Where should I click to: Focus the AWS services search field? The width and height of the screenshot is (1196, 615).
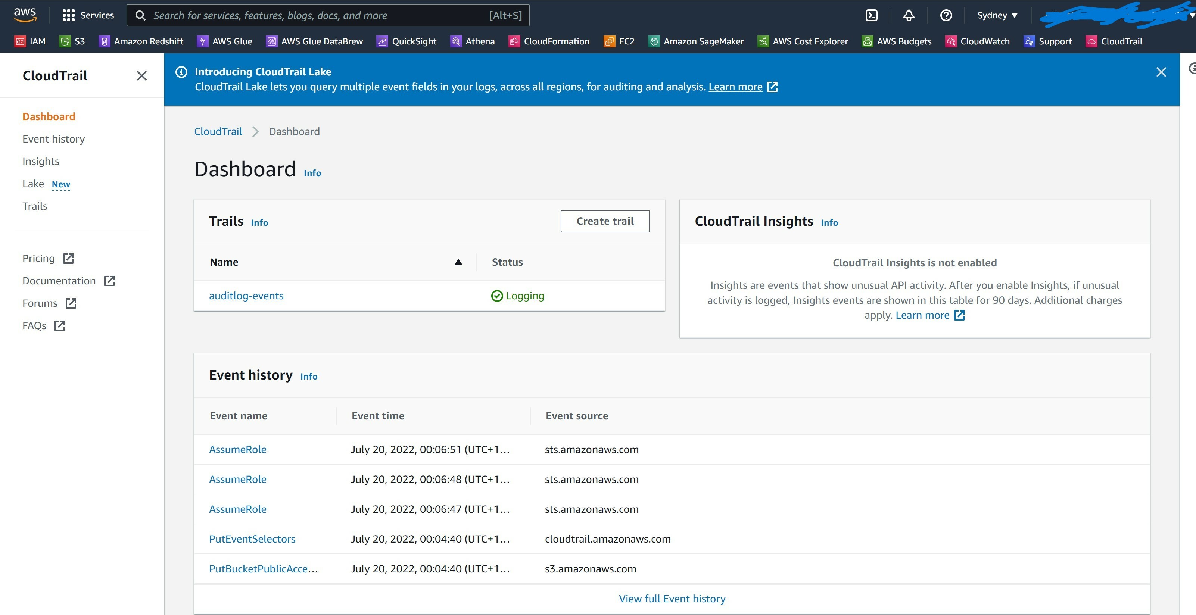[x=320, y=15]
